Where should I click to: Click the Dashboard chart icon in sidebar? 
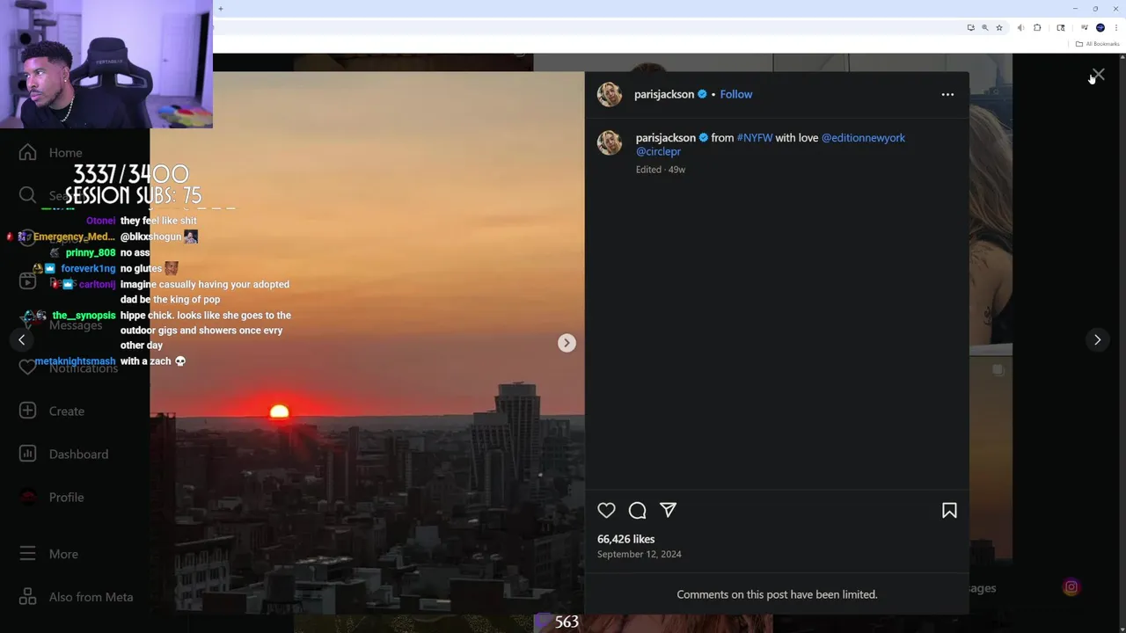27,454
